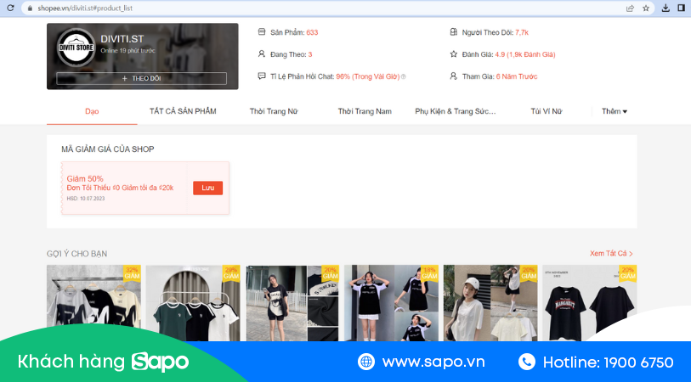Screen dimensions: 691x382
Task: Open Xem Tất Cả link
Action: pos(611,254)
